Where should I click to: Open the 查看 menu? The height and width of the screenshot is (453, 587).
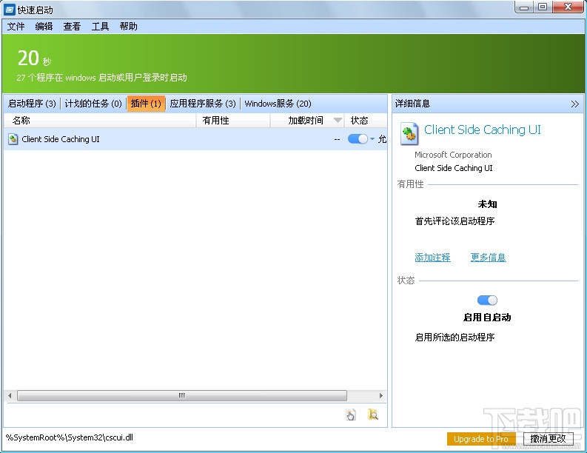coord(72,26)
